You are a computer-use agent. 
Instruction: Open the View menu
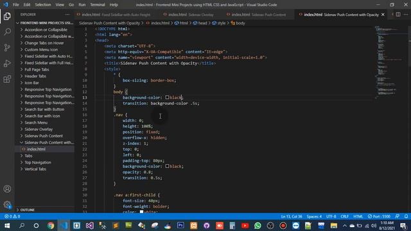coord(60,4)
